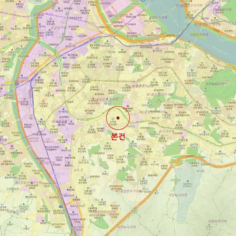Select the 시흥4동 주민센터 label
Image resolution: width=236 pixels, height=236 pixels.
pos(88,192)
